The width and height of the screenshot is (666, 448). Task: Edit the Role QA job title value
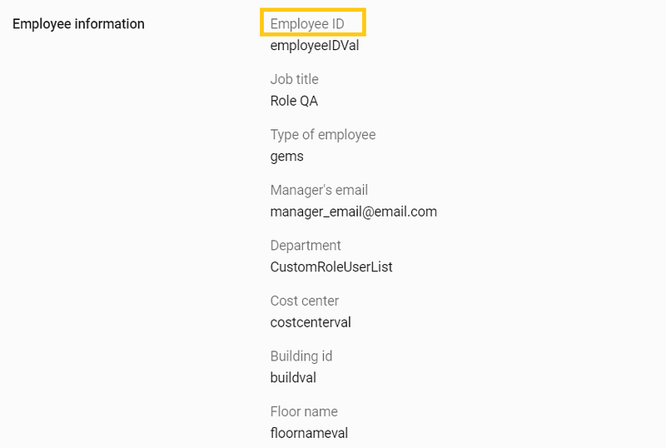pyautogui.click(x=294, y=101)
